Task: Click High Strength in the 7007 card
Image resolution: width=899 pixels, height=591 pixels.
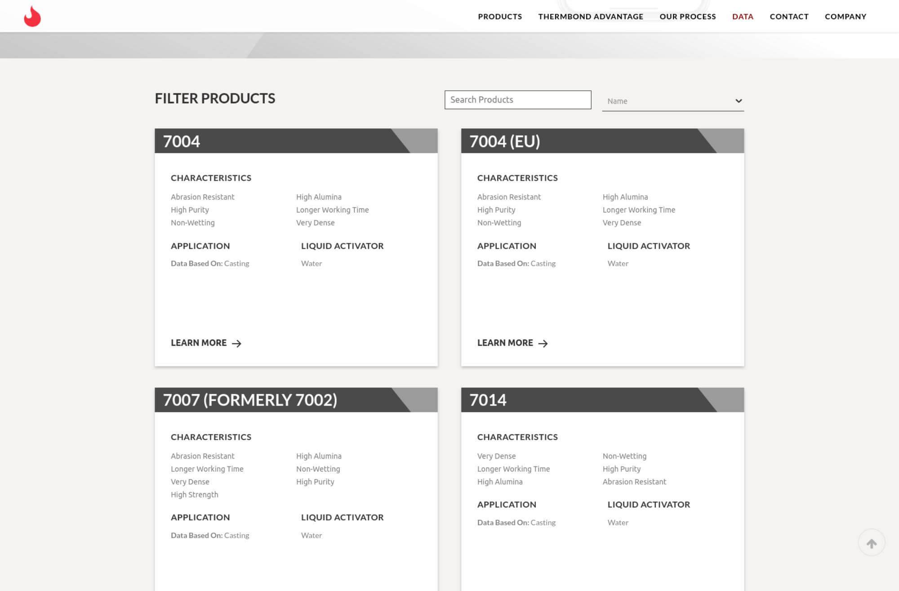Action: pos(194,495)
